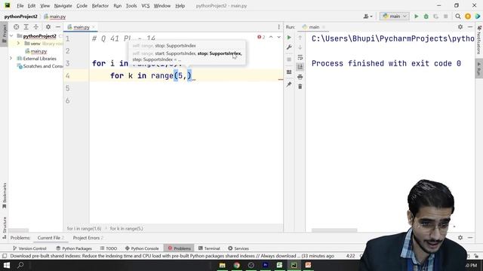Open Project panel settings gear
The image size is (483, 271).
(x=48, y=27)
